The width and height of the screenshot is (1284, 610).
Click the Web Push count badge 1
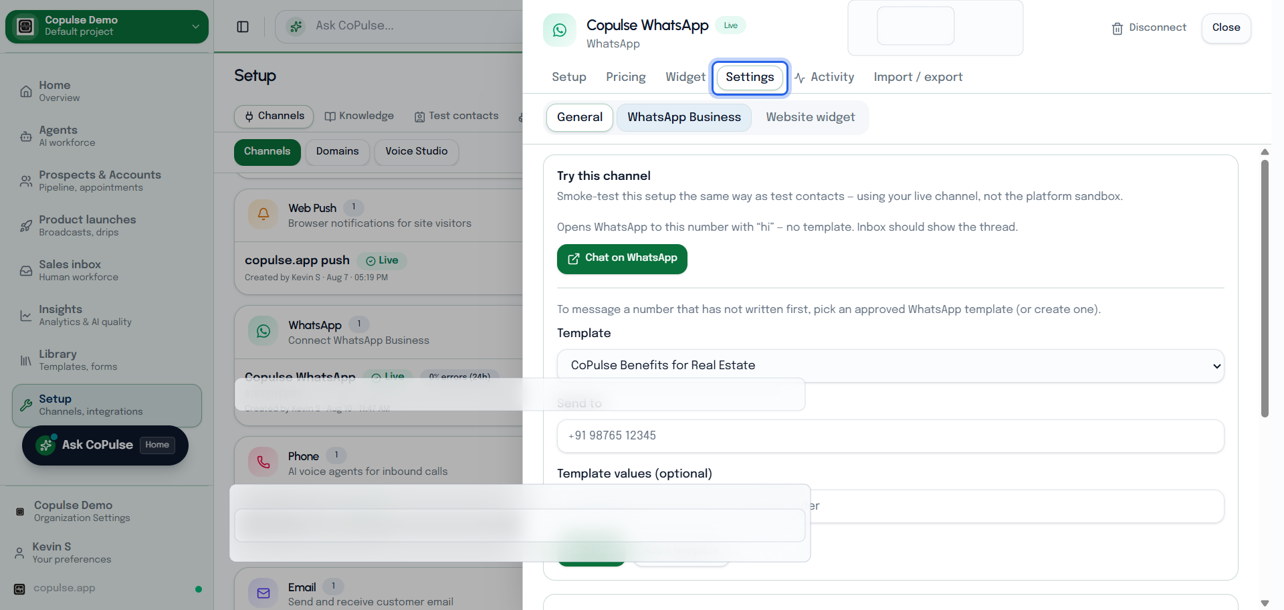tap(354, 208)
